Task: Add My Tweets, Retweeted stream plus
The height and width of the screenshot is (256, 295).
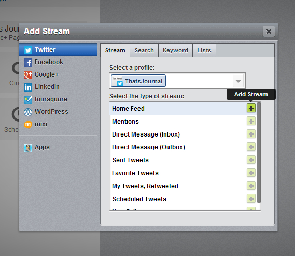Action: [251, 186]
